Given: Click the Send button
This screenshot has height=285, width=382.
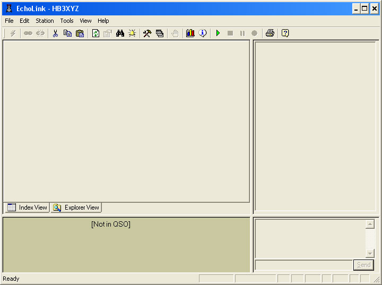Looking at the screenshot, I should click(363, 265).
